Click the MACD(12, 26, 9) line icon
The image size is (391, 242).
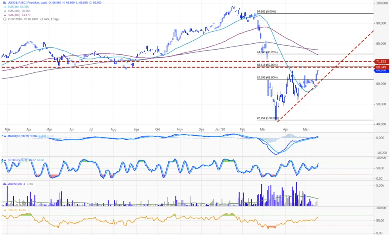5,136
